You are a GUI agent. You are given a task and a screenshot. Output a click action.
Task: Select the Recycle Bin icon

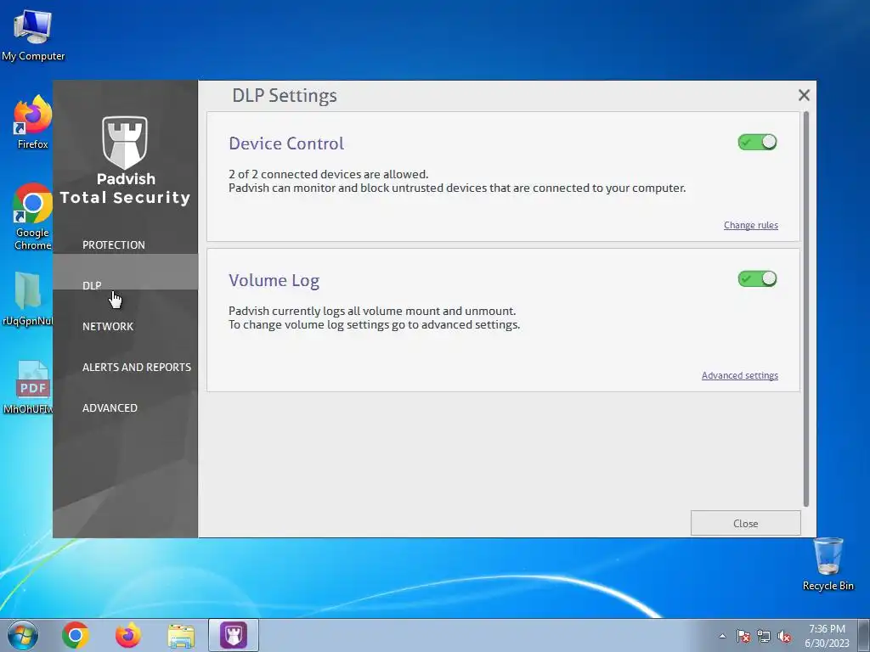tap(828, 564)
